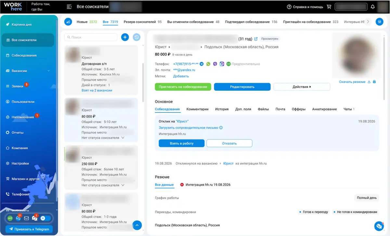
Task: Open the filter settings icon at right
Action: point(379,22)
